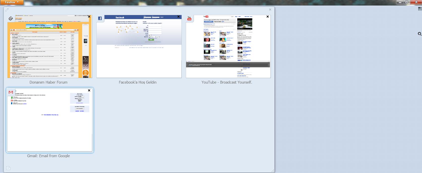Click the Gmail favicon on thumbnail

click(11, 92)
